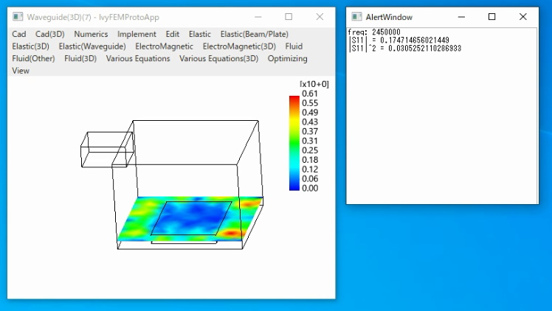Click the IvyFEMProtoApp window title icon

pos(18,17)
